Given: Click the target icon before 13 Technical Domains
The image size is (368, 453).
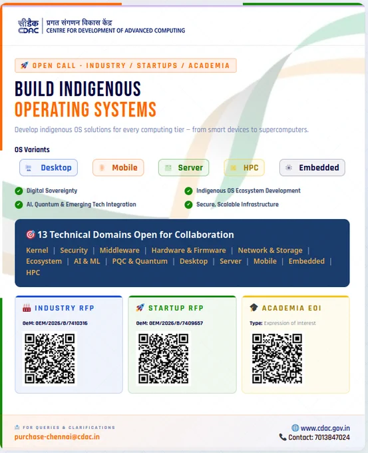Looking at the screenshot, I should (x=31, y=234).
